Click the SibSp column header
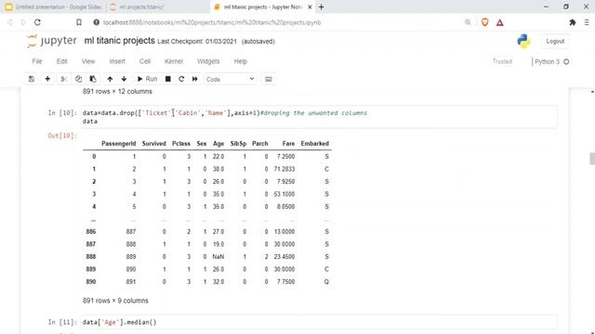This screenshot has height=334, width=595. click(238, 144)
